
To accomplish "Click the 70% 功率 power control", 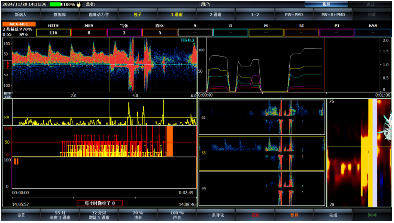I will pos(138,215).
